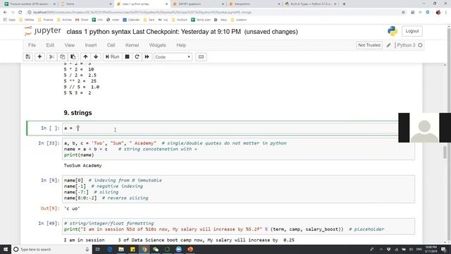Viewport: 451px width, 254px height.
Task: Open the Cell menu
Action: pyautogui.click(x=111, y=45)
